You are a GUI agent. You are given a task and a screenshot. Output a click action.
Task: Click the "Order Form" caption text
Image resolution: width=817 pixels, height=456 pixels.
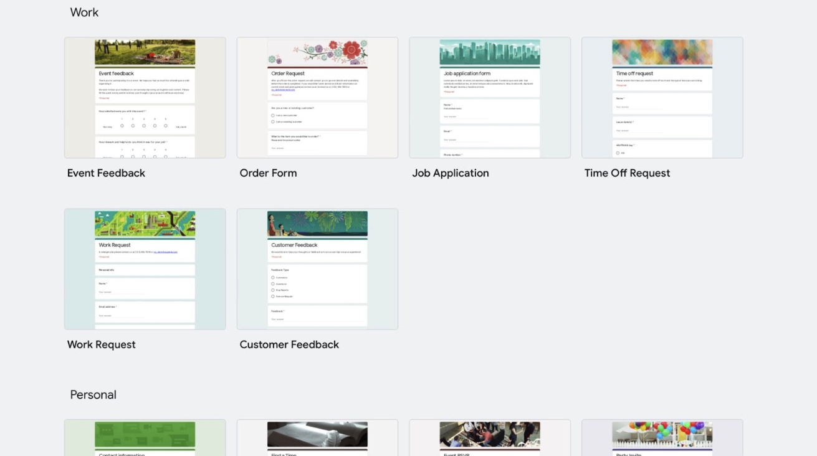268,173
